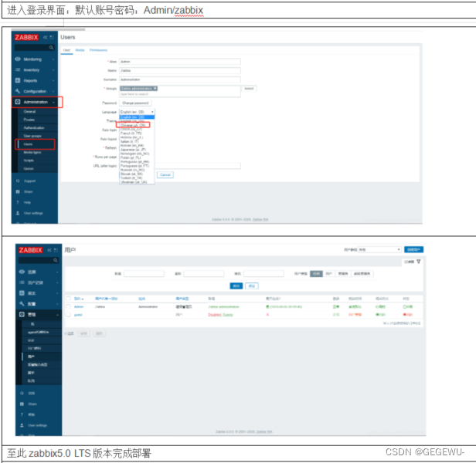Viewport: 476px width, 463px height.
Task: Collapse sidebar using double-arrow icon in Chinese screenshot
Action: pos(49,250)
